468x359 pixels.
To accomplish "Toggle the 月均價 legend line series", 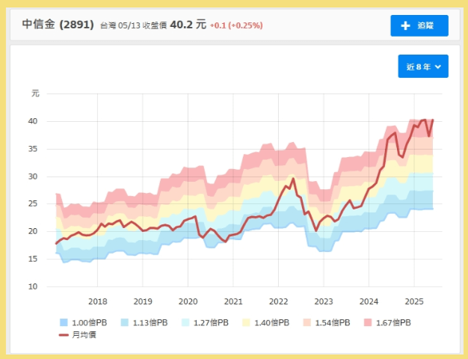I will 78,335.
